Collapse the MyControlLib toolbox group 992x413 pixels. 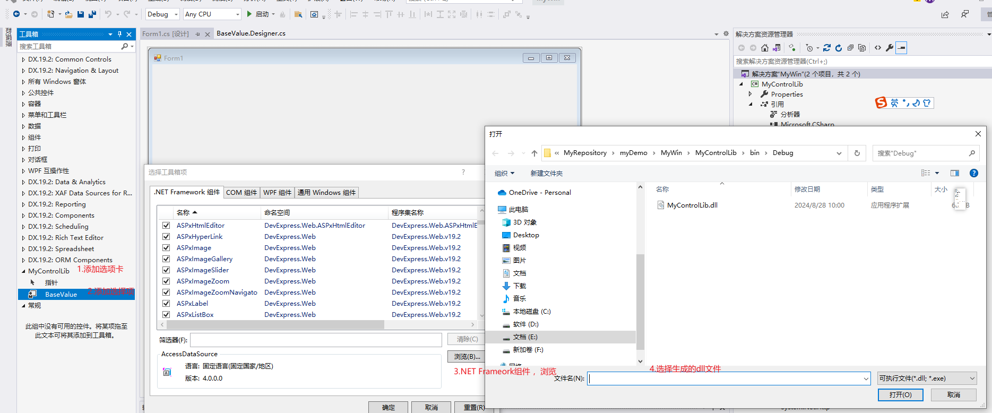click(x=23, y=271)
